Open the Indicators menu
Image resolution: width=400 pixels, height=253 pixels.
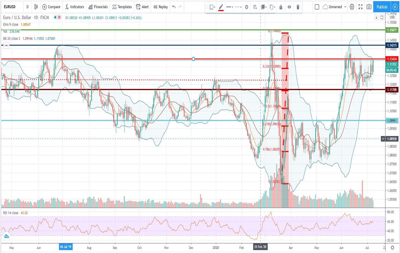coord(74,7)
